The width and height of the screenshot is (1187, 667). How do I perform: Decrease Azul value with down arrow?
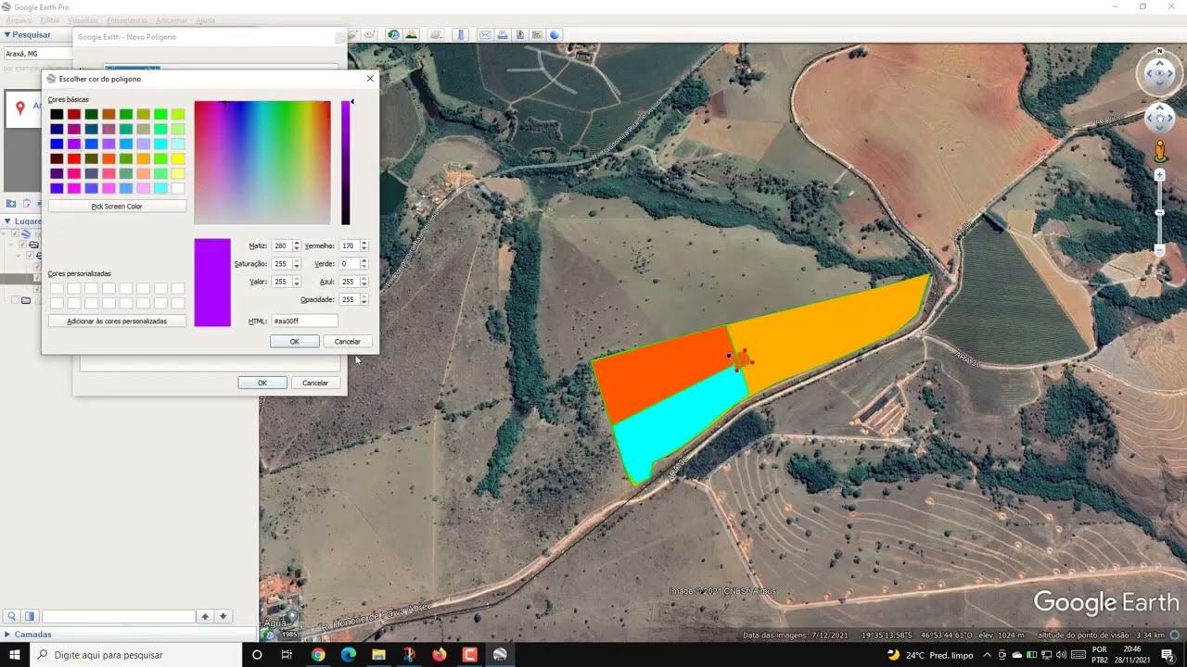coord(364,284)
